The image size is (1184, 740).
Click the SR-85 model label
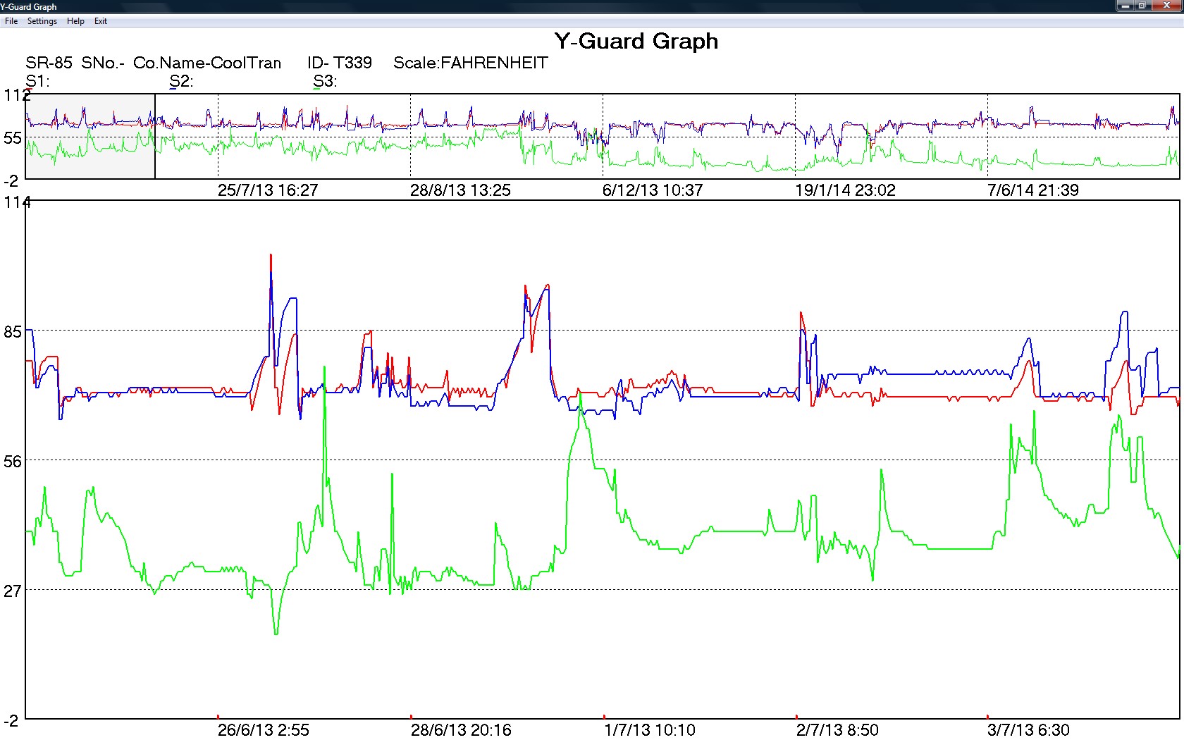49,63
